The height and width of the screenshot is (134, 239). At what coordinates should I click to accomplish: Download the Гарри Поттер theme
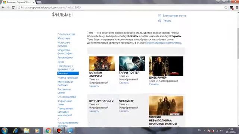click(124, 83)
